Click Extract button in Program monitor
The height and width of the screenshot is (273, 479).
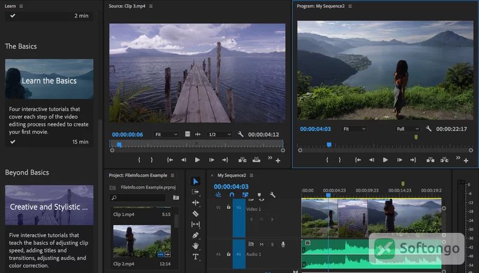[x=444, y=160]
